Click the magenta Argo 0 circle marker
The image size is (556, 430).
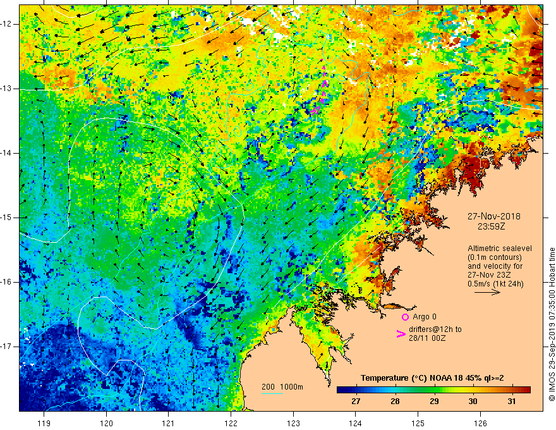(x=405, y=317)
